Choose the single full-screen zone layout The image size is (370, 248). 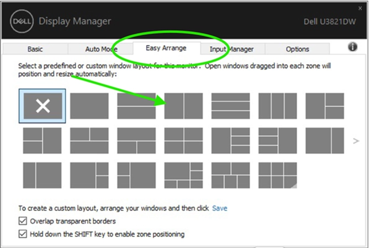(x=89, y=106)
